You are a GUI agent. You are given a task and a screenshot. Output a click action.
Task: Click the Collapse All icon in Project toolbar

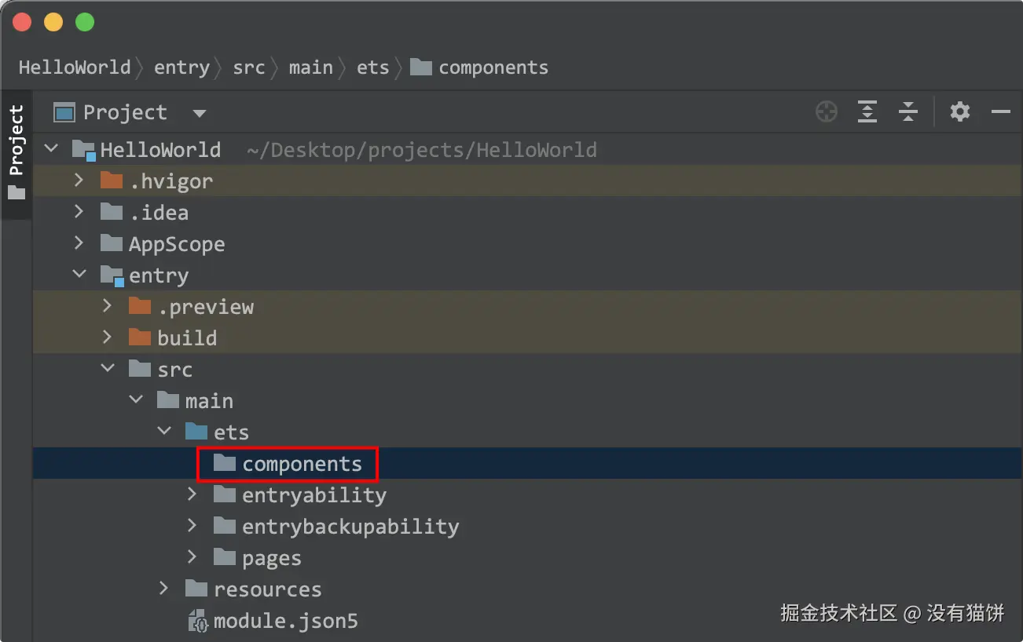pos(908,112)
